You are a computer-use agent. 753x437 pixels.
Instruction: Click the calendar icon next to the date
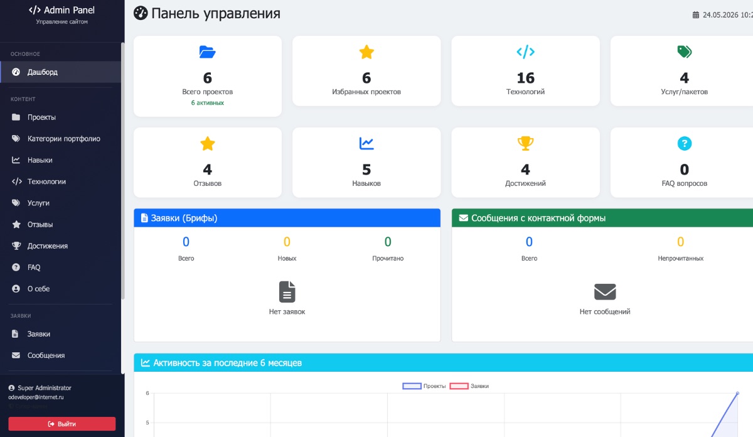[x=695, y=14]
